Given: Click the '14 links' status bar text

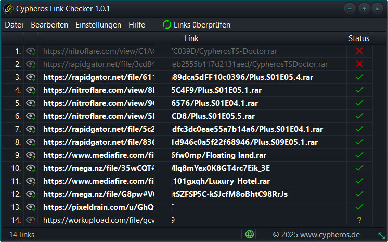Looking at the screenshot, I should click(x=21, y=234).
